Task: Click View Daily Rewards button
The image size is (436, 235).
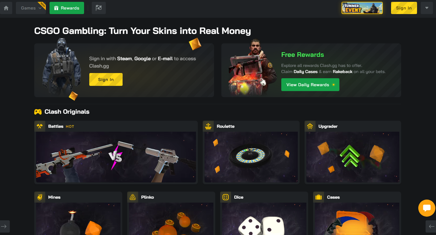Action: 310,85
